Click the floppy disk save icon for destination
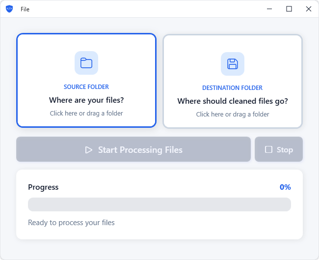The width and height of the screenshot is (319, 260). click(233, 64)
